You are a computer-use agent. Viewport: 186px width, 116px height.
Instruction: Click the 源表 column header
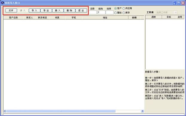click(x=154, y=17)
